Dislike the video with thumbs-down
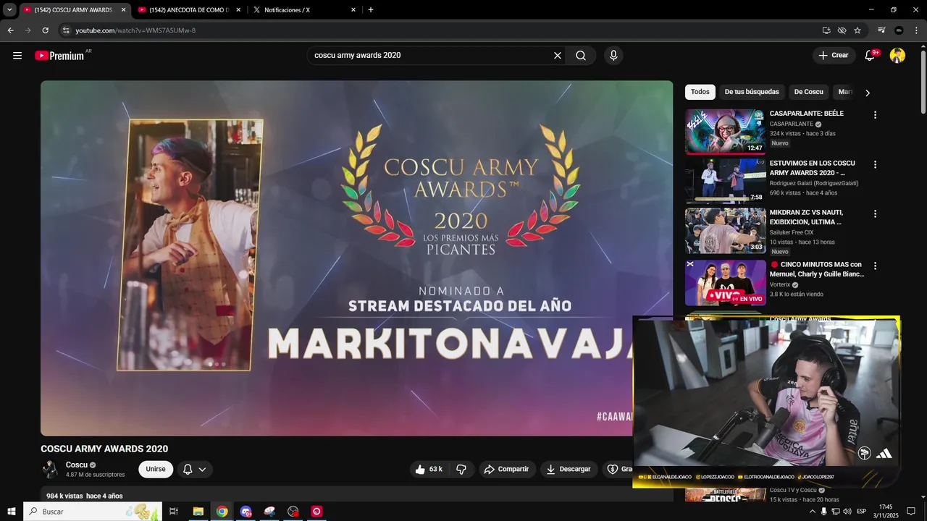This screenshot has width=927, height=521. [461, 470]
